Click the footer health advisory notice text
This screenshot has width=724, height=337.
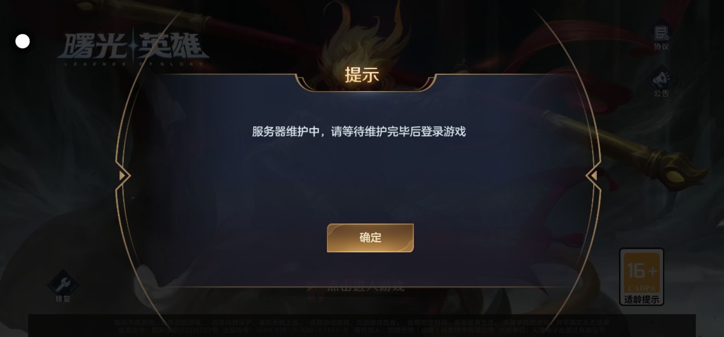[x=362, y=326]
